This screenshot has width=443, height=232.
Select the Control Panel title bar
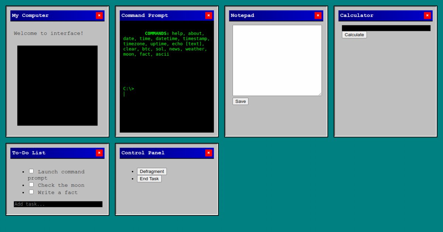159,153
